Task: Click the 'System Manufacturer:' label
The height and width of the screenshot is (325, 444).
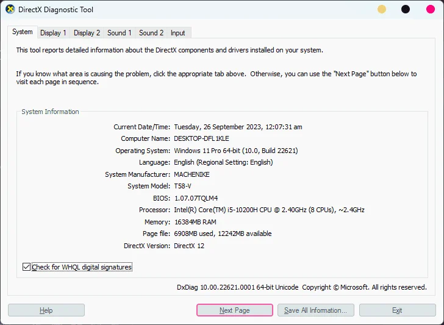Action: tap(138, 174)
